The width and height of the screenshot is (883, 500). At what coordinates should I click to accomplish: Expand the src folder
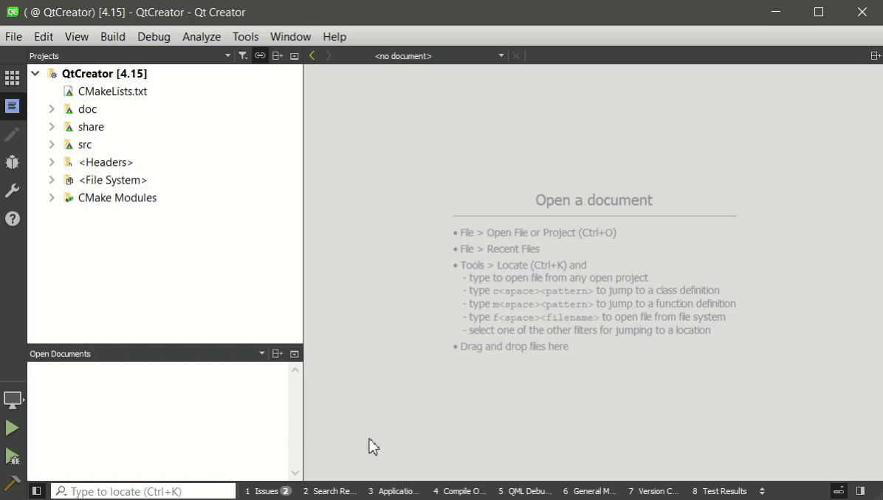point(52,145)
